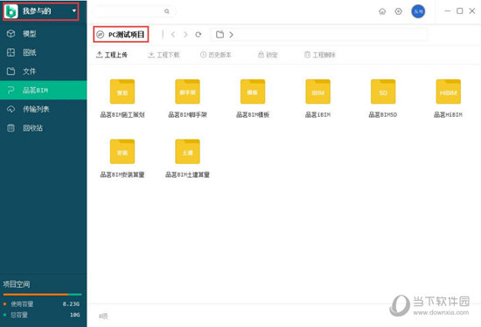Click the path bar address field
Viewport: 481px width, 327px height.
(x=318, y=35)
